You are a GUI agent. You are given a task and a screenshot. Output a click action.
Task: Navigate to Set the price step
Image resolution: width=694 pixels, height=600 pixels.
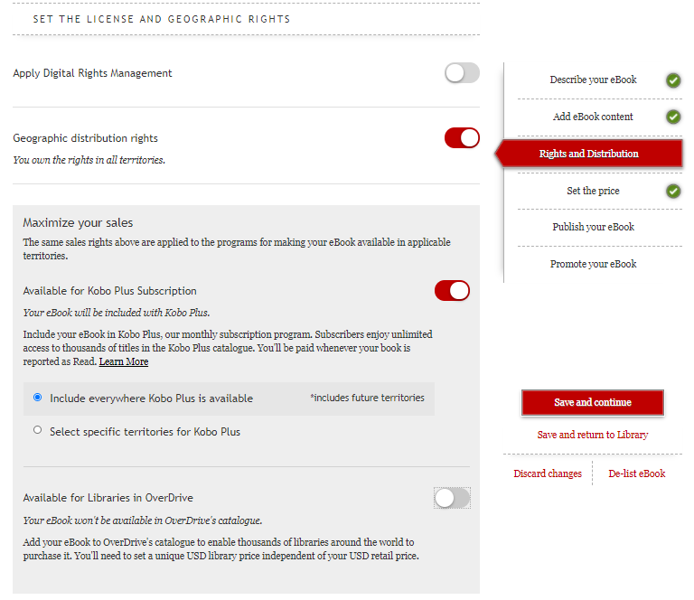point(593,191)
